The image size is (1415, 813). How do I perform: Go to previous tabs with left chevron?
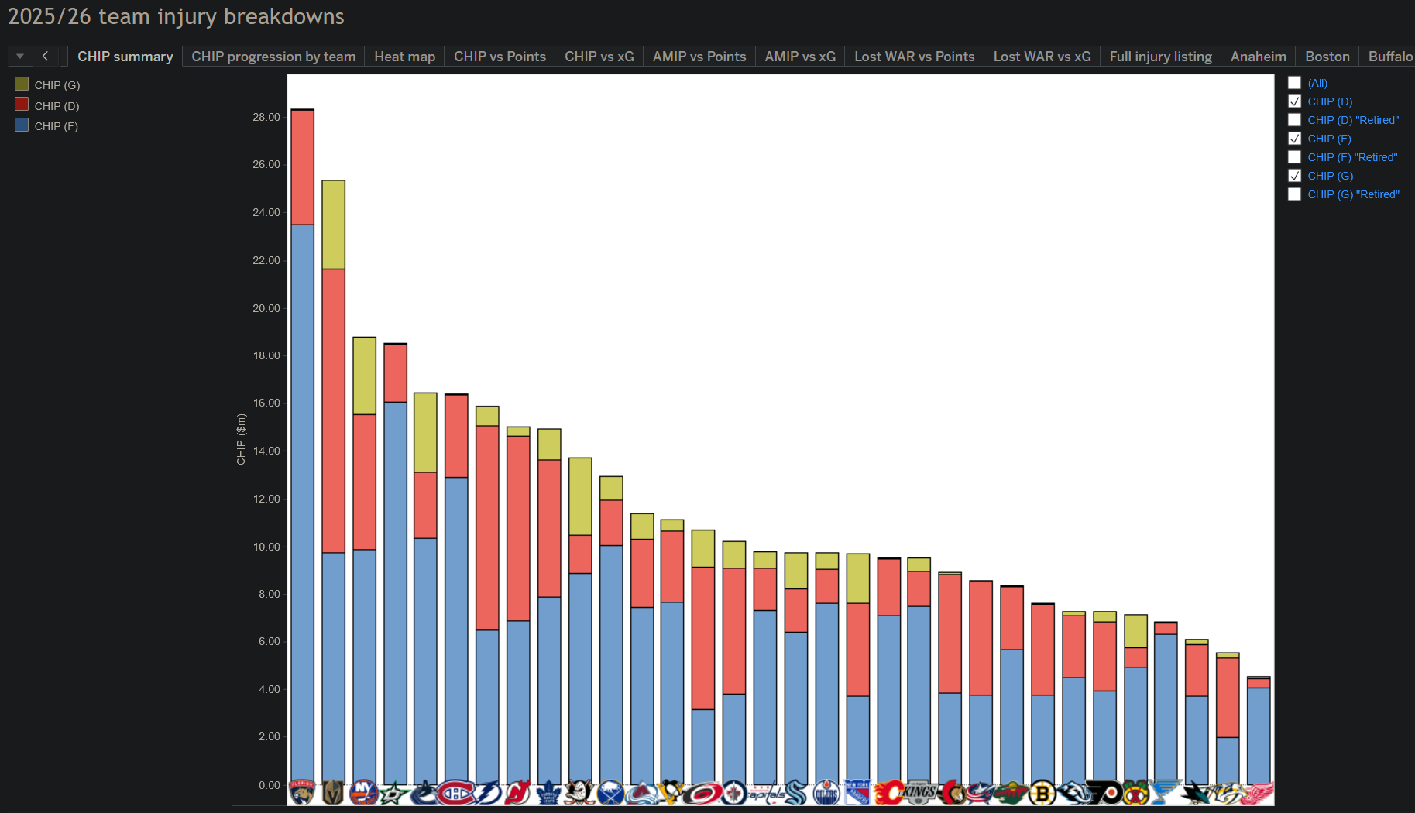[x=46, y=57]
